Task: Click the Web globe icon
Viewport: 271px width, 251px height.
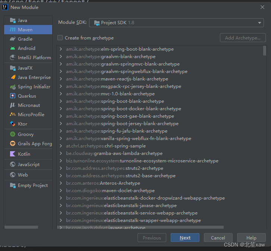Action: (x=13, y=175)
